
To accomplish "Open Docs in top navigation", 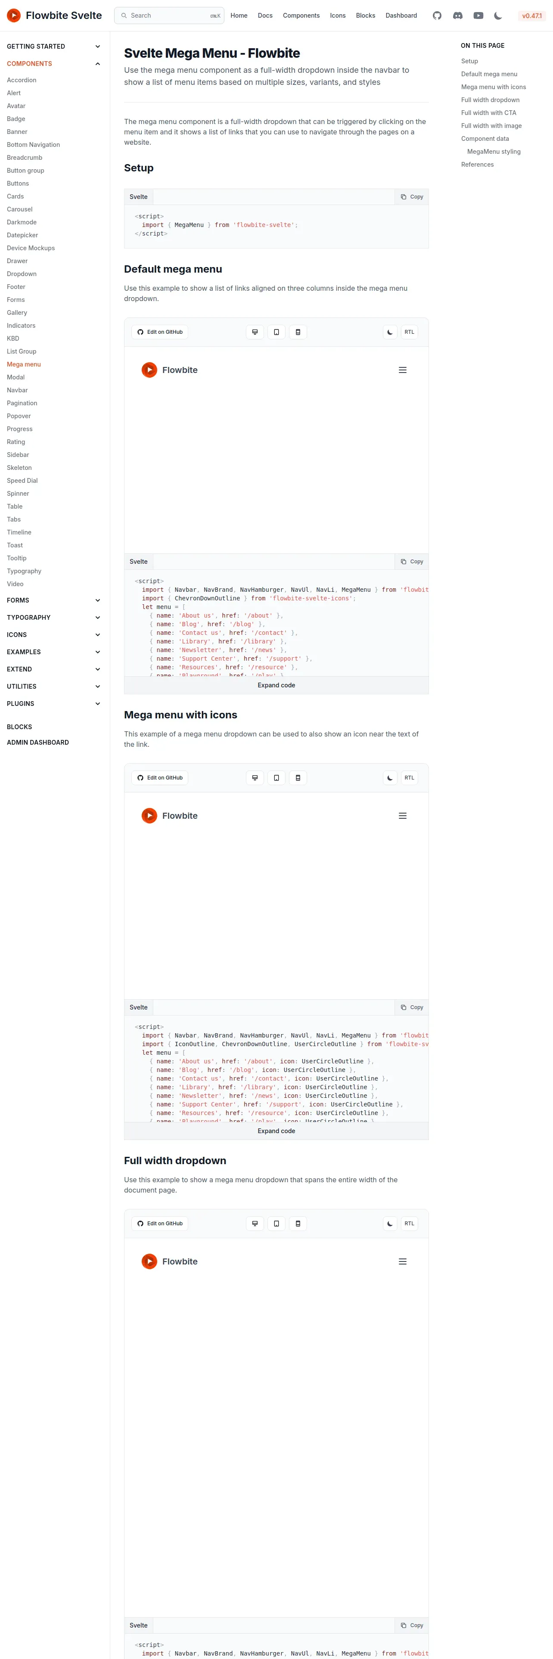I will click(265, 16).
